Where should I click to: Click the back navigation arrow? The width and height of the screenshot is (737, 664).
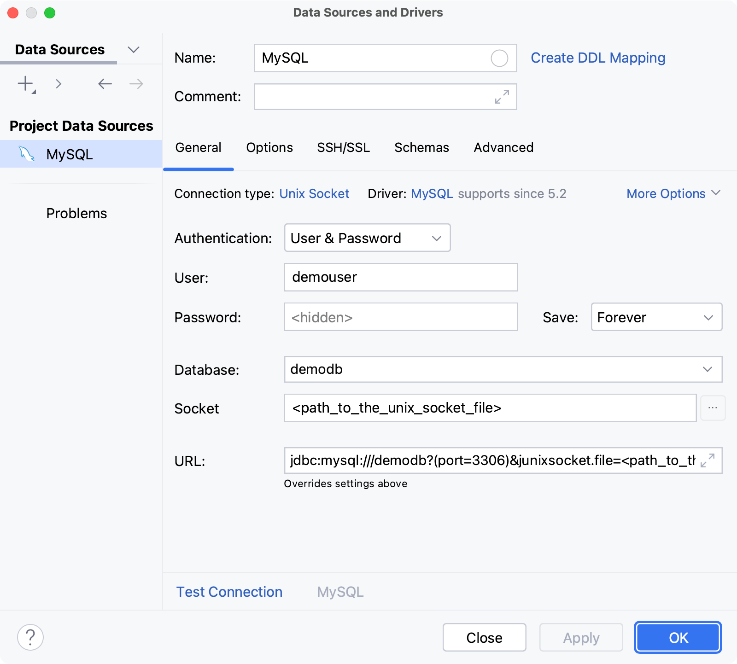[105, 83]
